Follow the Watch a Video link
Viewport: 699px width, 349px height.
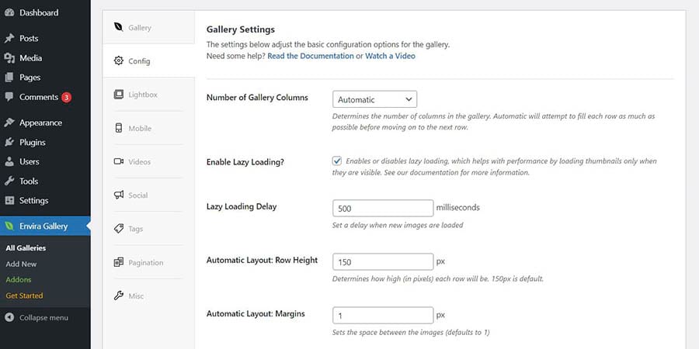[390, 56]
